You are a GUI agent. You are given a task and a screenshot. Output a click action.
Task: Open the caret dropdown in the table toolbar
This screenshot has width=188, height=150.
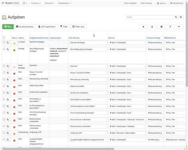click(x=179, y=27)
